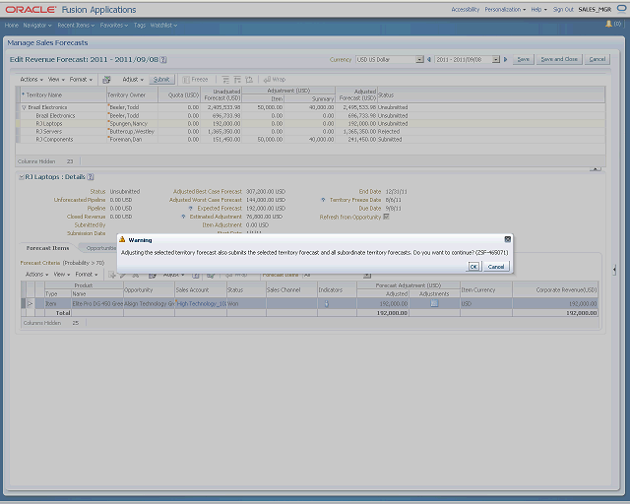This screenshot has height=504, width=630.
Task: Click the Submit button
Action: click(x=161, y=80)
